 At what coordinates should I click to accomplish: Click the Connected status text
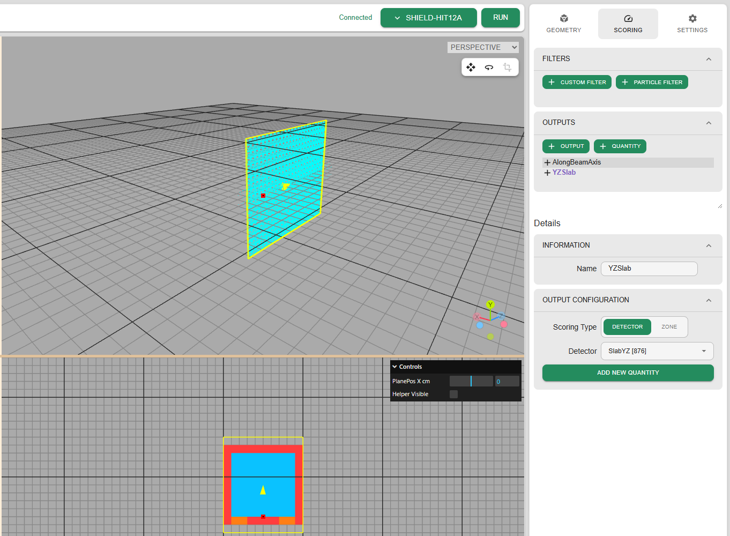tap(355, 18)
